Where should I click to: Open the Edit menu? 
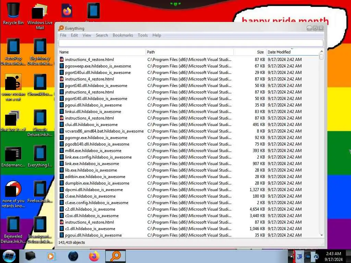pos(74,35)
